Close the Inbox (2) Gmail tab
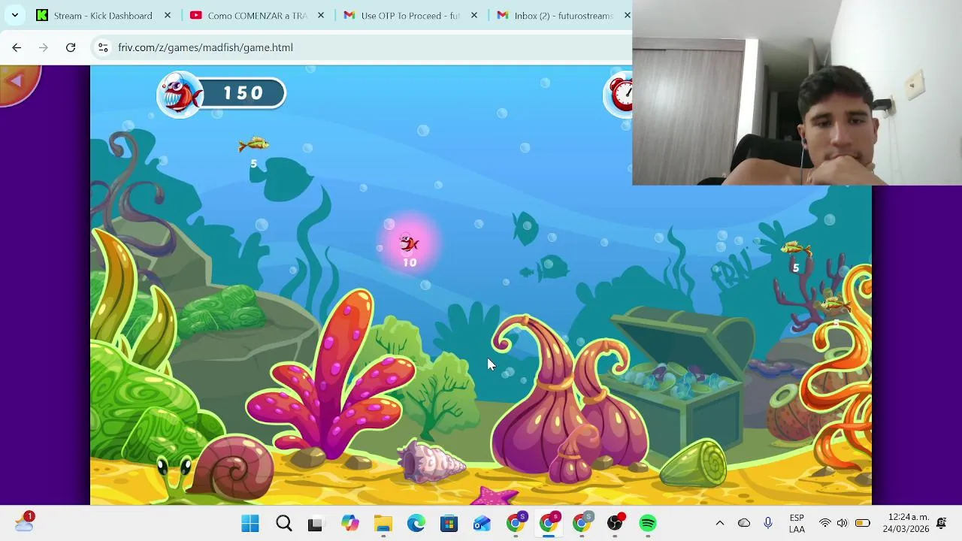Screen dimensions: 962x541 point(627,15)
